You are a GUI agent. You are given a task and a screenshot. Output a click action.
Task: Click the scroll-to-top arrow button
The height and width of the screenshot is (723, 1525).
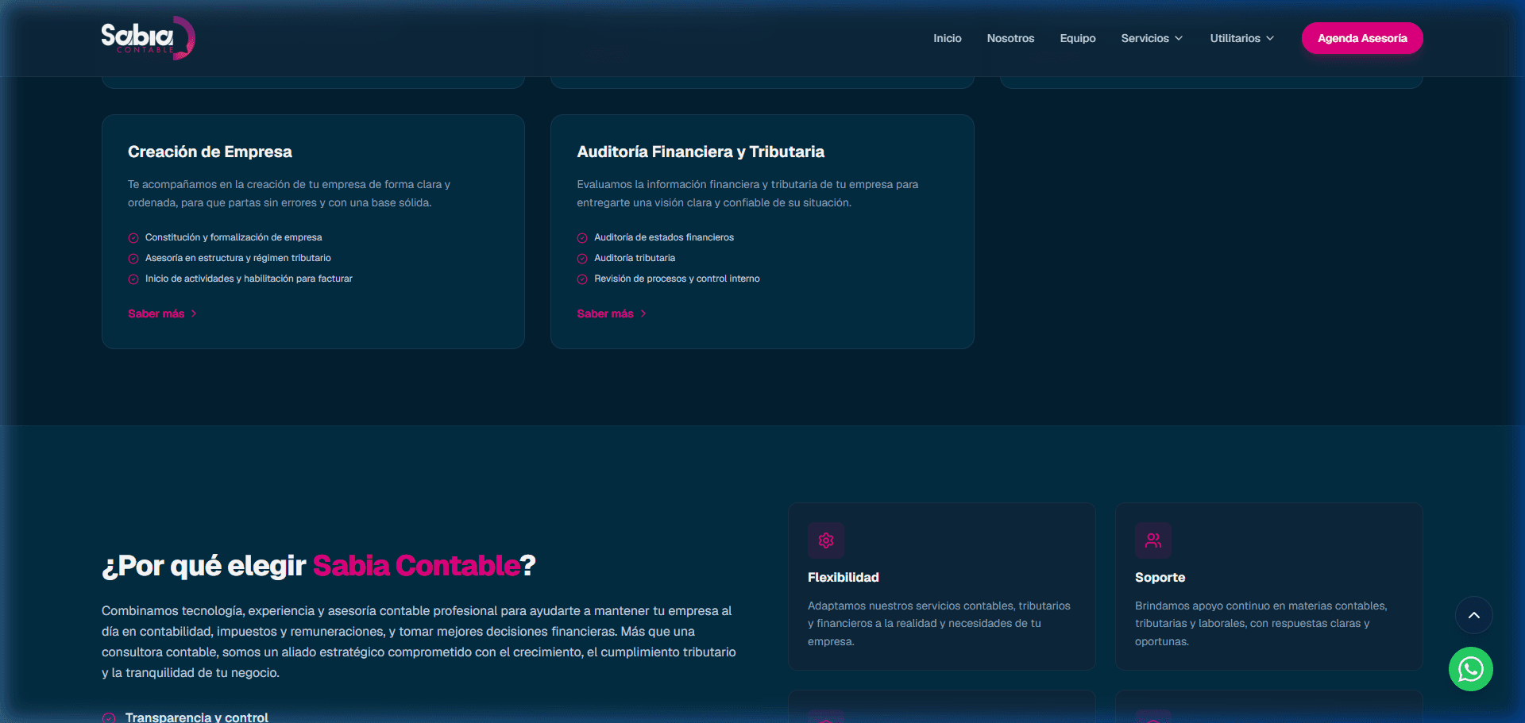click(1473, 615)
